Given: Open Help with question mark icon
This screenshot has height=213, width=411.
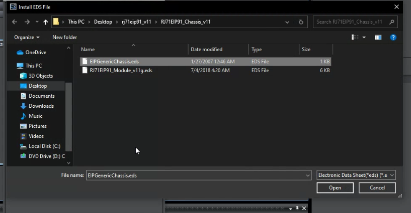Looking at the screenshot, I should 393,37.
